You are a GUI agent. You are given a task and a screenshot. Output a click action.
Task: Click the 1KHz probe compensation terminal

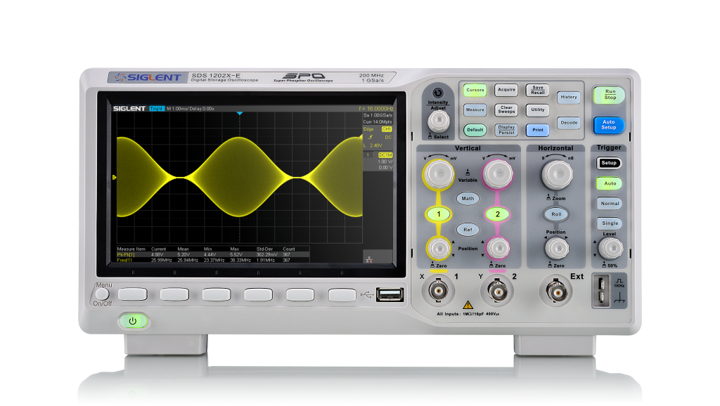point(603,291)
